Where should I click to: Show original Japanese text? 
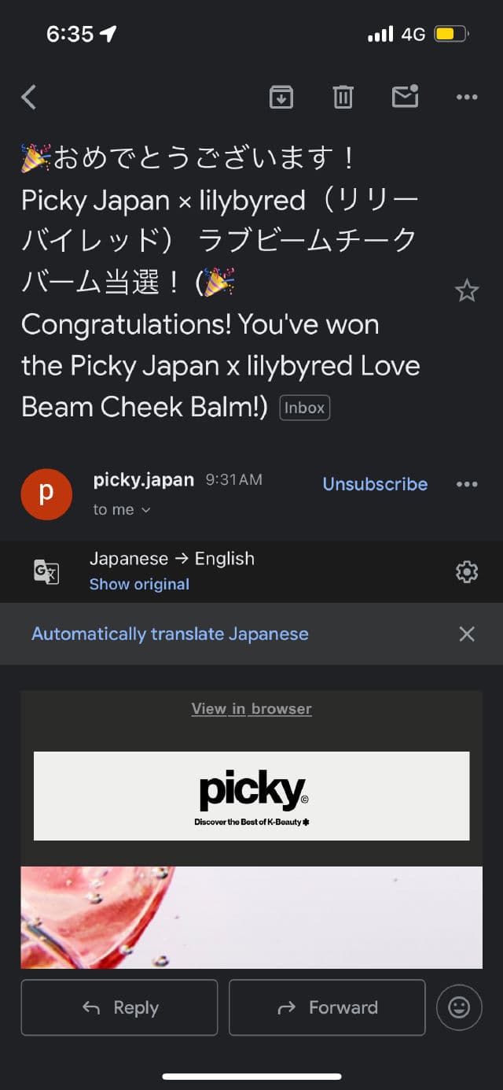pos(139,584)
